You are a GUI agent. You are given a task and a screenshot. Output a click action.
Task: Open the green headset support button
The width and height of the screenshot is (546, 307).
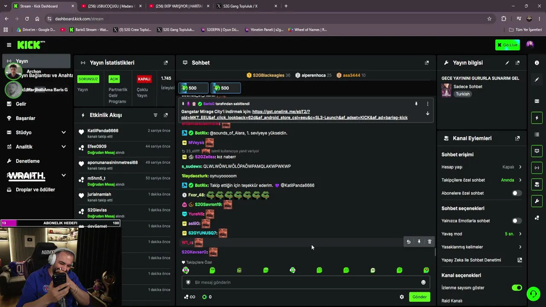[533, 294]
